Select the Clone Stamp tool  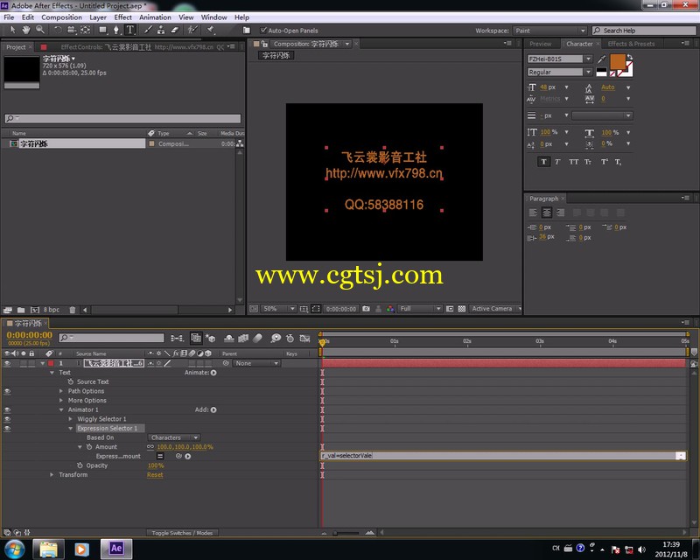[161, 30]
